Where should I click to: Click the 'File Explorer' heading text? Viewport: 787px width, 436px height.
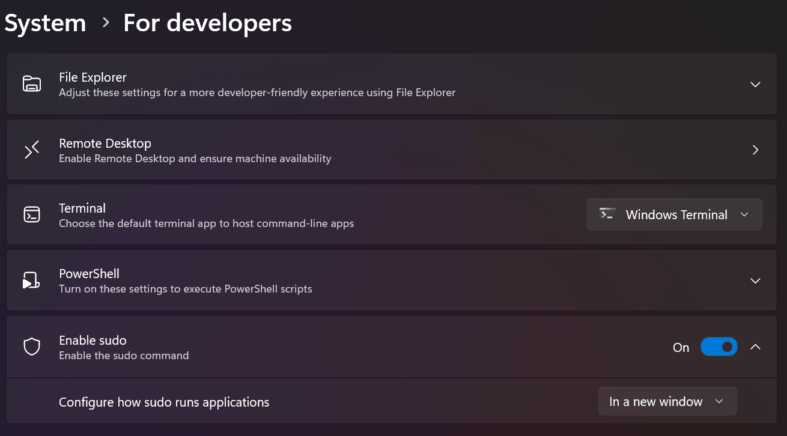tap(93, 77)
